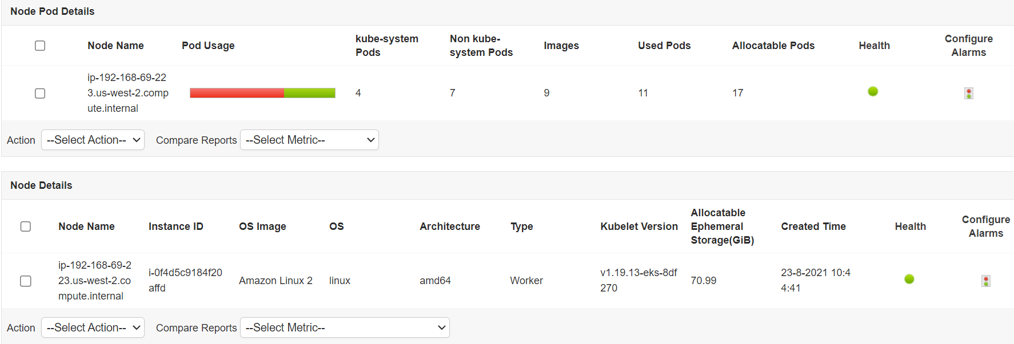Open Select Action dropdown under Node Details
The width and height of the screenshot is (1014, 344).
click(93, 327)
